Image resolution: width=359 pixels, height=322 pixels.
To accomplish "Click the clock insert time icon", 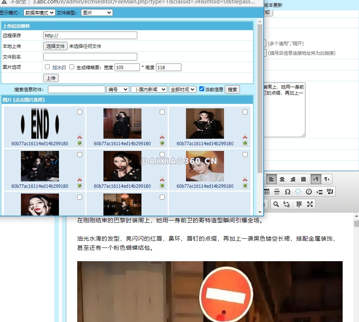I will tap(309, 192).
